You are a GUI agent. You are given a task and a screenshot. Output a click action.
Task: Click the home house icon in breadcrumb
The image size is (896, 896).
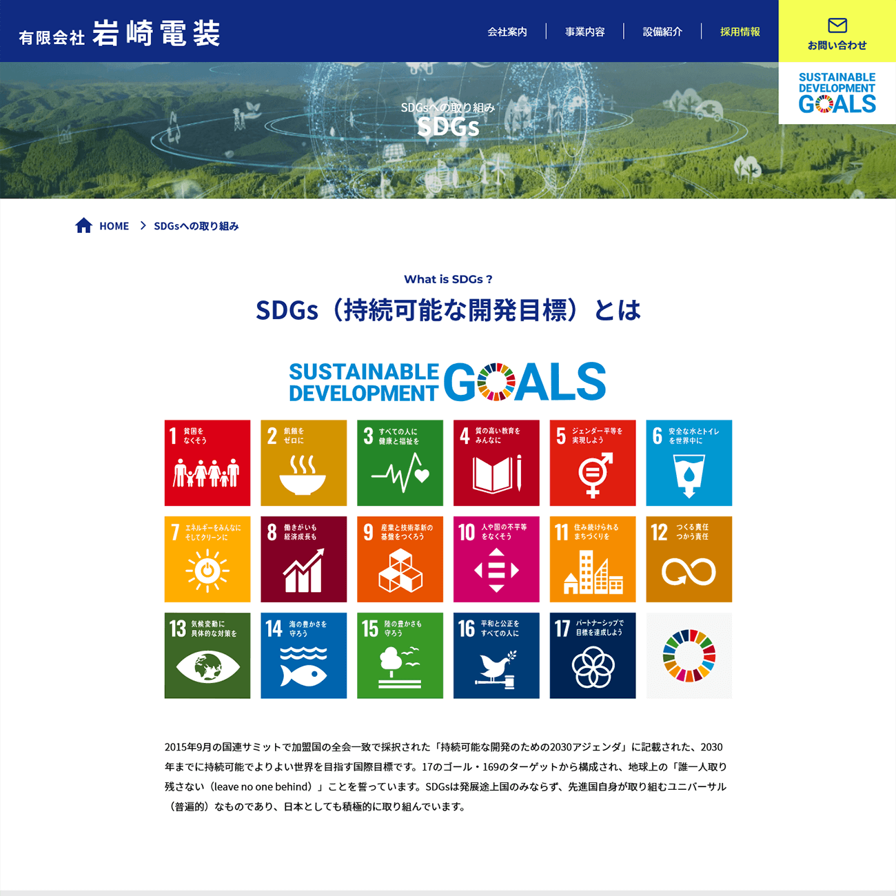[83, 225]
